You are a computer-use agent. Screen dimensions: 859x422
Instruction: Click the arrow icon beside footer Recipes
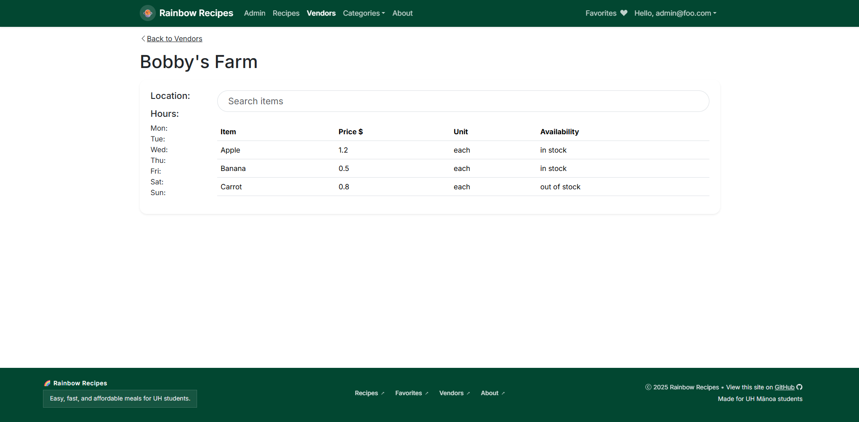(x=383, y=393)
